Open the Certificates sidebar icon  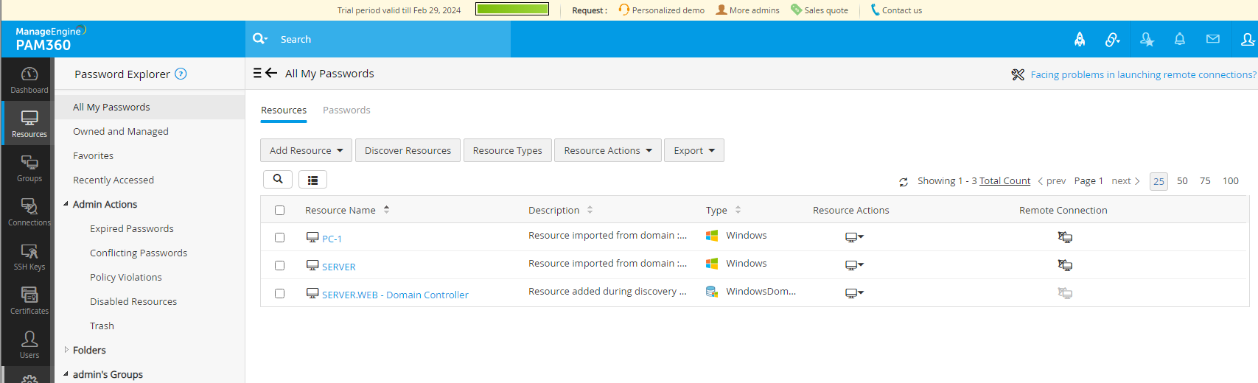(29, 301)
